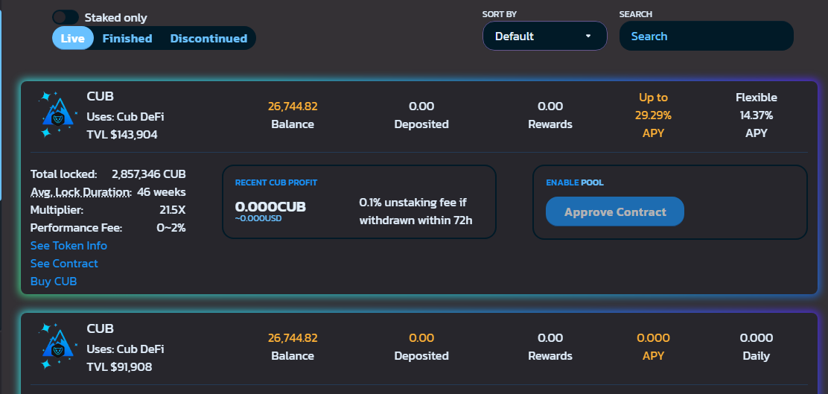Click the CUB token icon in first pool
Viewport: 828px width, 394px height.
click(57, 115)
